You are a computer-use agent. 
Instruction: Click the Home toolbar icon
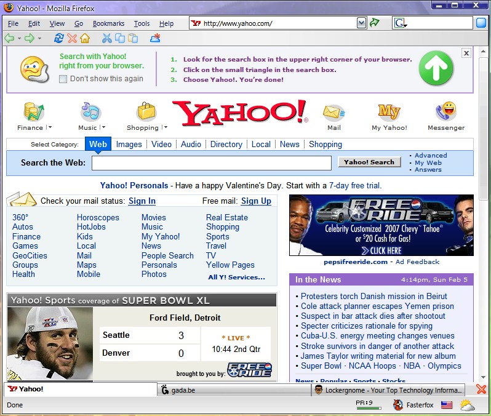click(85, 38)
